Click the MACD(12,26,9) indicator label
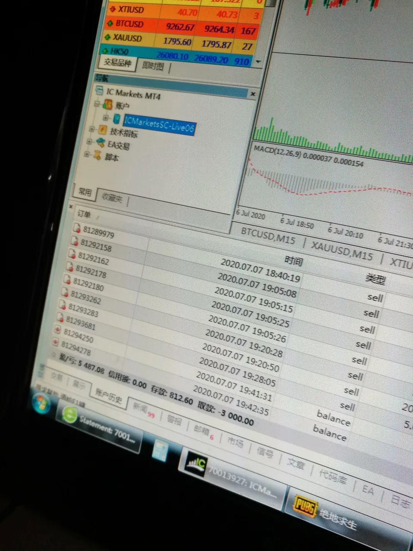Image resolution: width=413 pixels, height=551 pixels. (308, 156)
